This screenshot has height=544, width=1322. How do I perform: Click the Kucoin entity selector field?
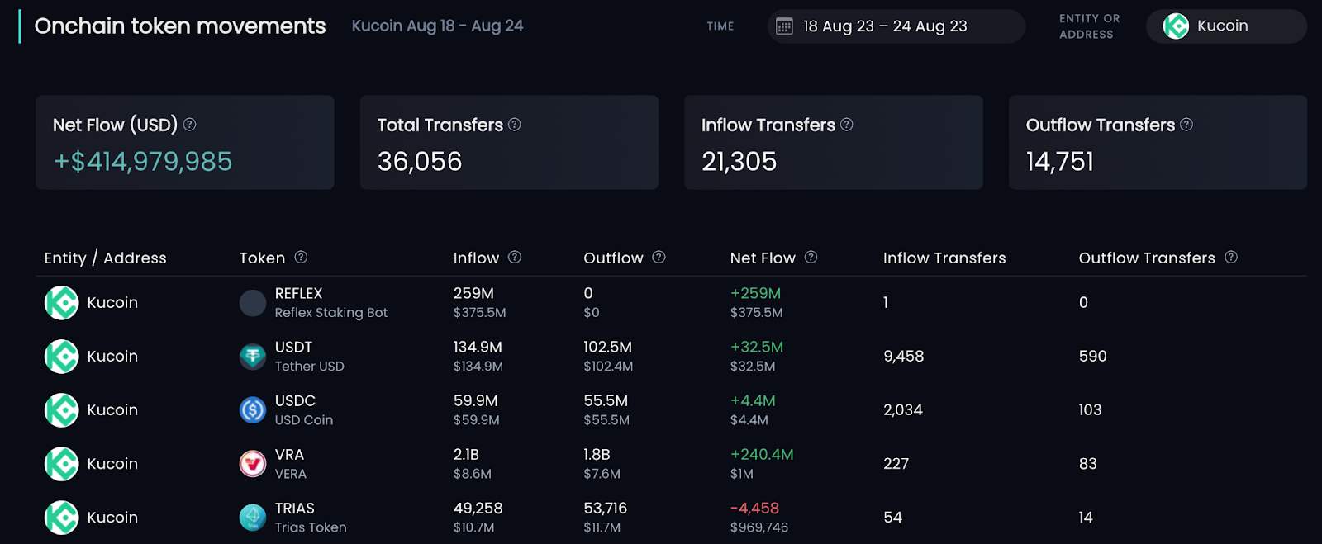(1226, 26)
